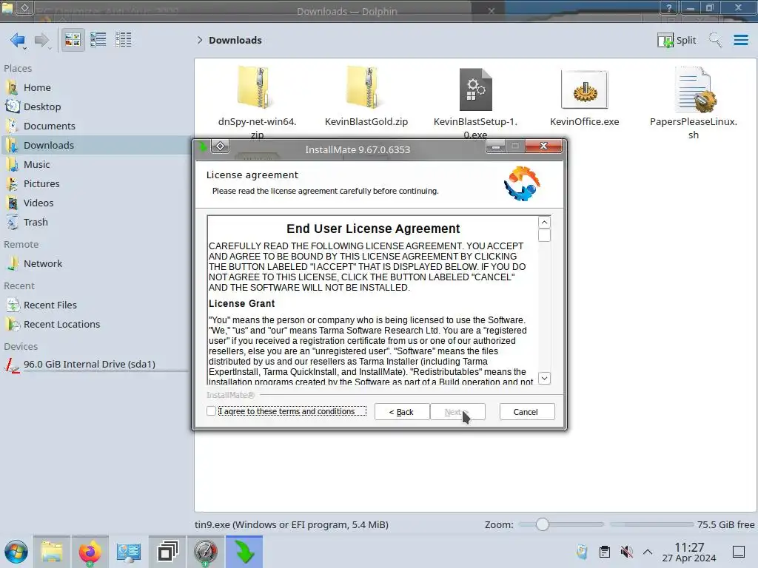Go forward using Dolphin's forward arrow
Screen dimensions: 758x568
pyautogui.click(x=42, y=40)
